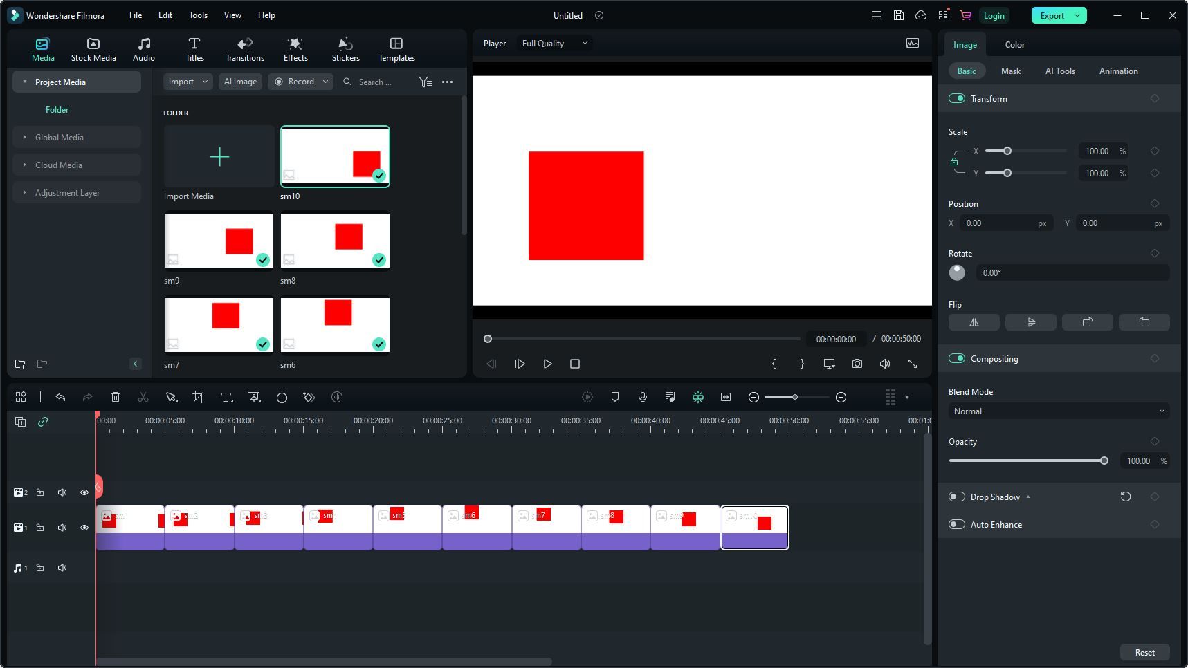Enable the Drop Shadow toggle

pyautogui.click(x=957, y=497)
